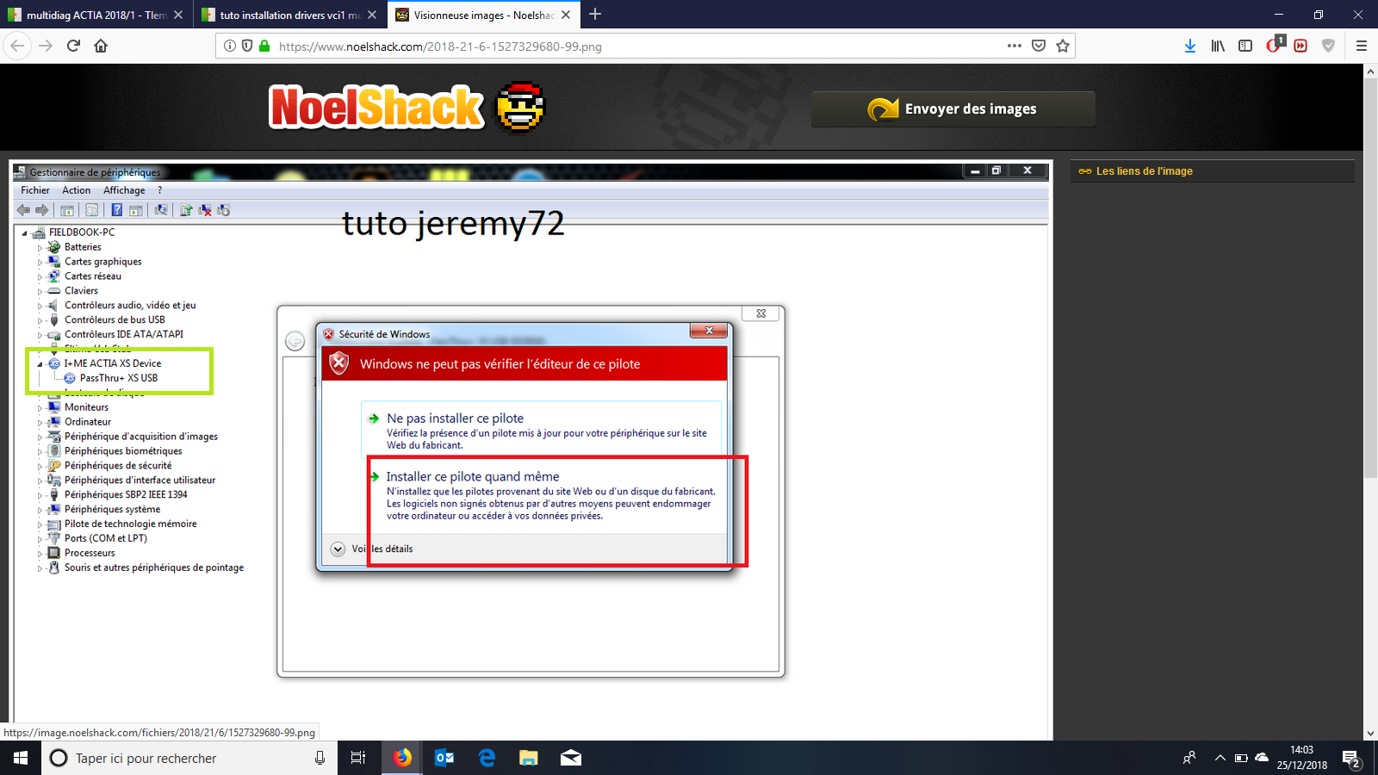Screen dimensions: 1378x775
Task: Open the OneDrive cloud tray icon
Action: (1262, 758)
